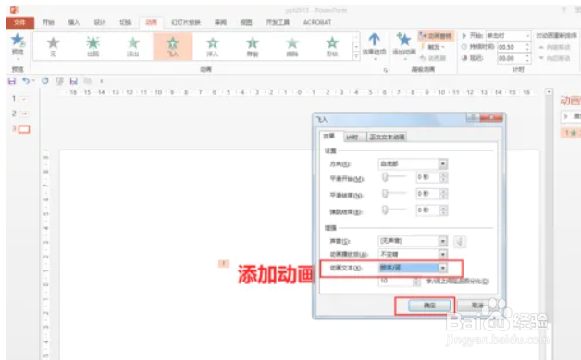The width and height of the screenshot is (581, 360).
Task: Open the Sound (声音) dropdown in dialog
Action: click(443, 241)
